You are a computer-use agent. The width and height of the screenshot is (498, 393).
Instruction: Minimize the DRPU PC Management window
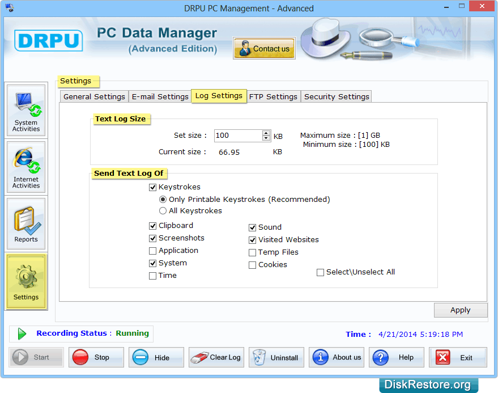point(446,7)
